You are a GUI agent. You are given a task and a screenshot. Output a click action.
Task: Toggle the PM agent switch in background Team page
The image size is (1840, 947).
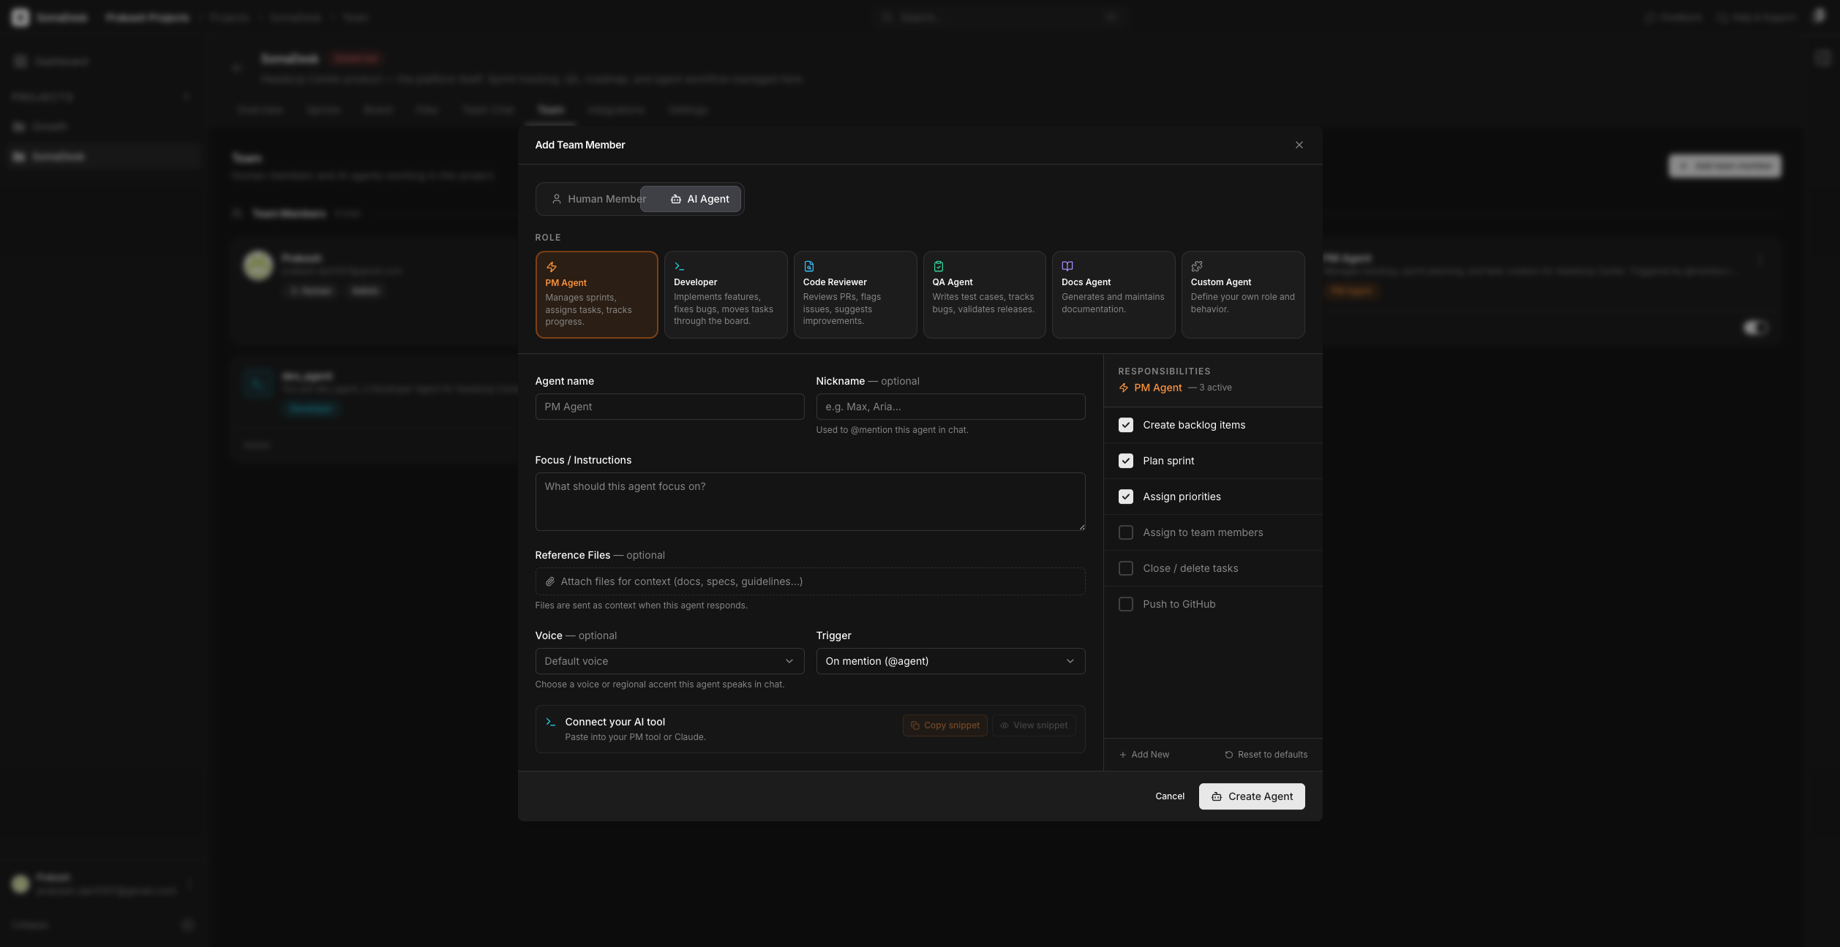pos(1755,328)
